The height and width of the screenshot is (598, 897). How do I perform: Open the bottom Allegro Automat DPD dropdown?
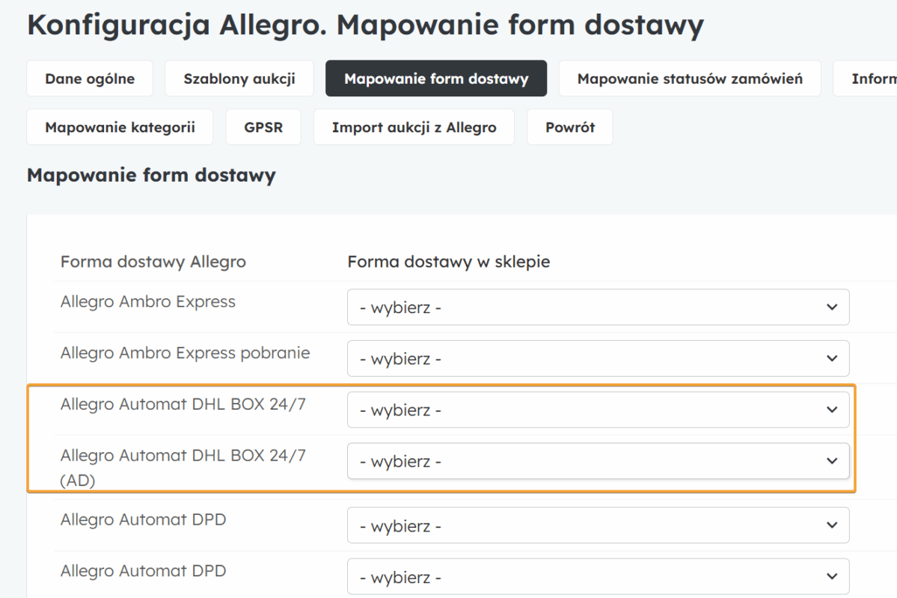pyautogui.click(x=598, y=576)
